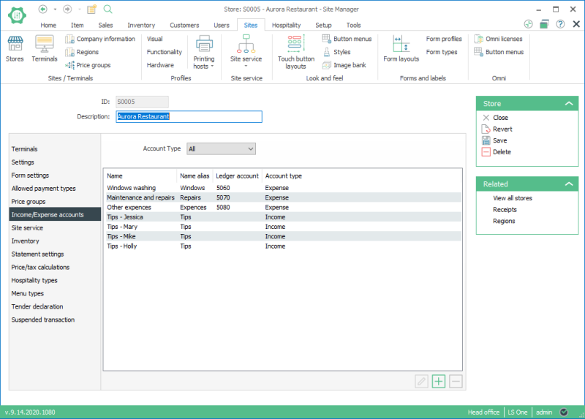The width and height of the screenshot is (585, 419).
Task: Click the favorites notes icon in title bar
Action: tap(92, 9)
